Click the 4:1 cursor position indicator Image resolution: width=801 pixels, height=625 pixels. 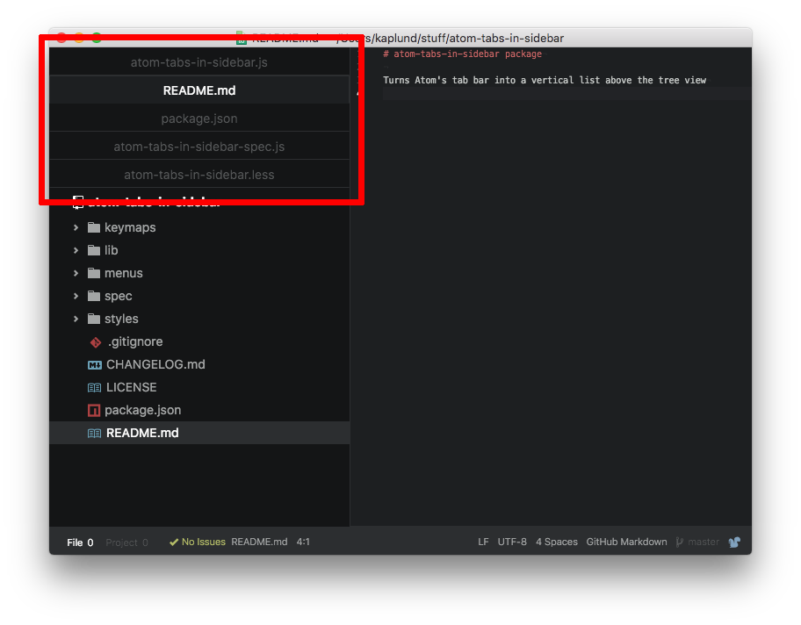[x=303, y=542]
